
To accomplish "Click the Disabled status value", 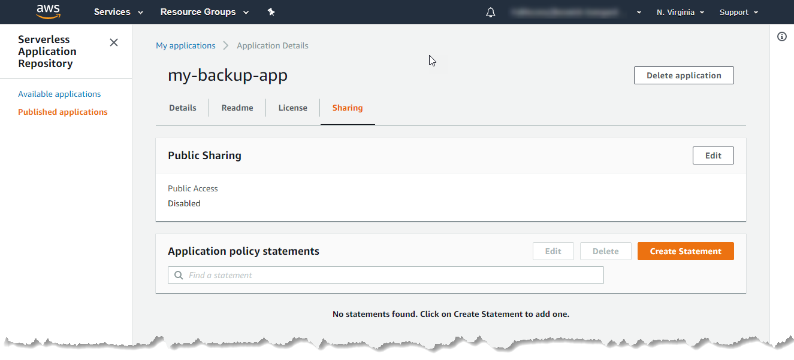I will [184, 203].
